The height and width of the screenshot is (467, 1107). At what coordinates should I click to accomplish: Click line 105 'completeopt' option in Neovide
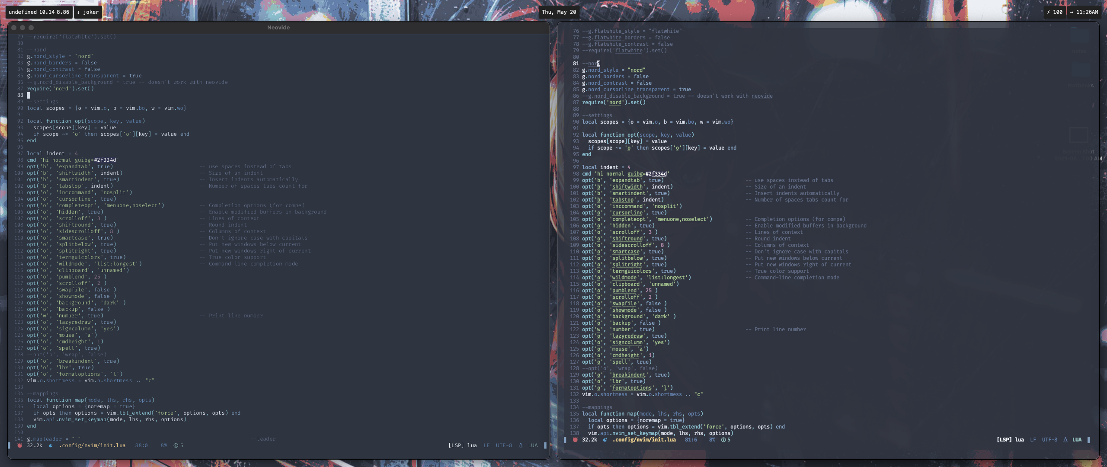point(96,205)
